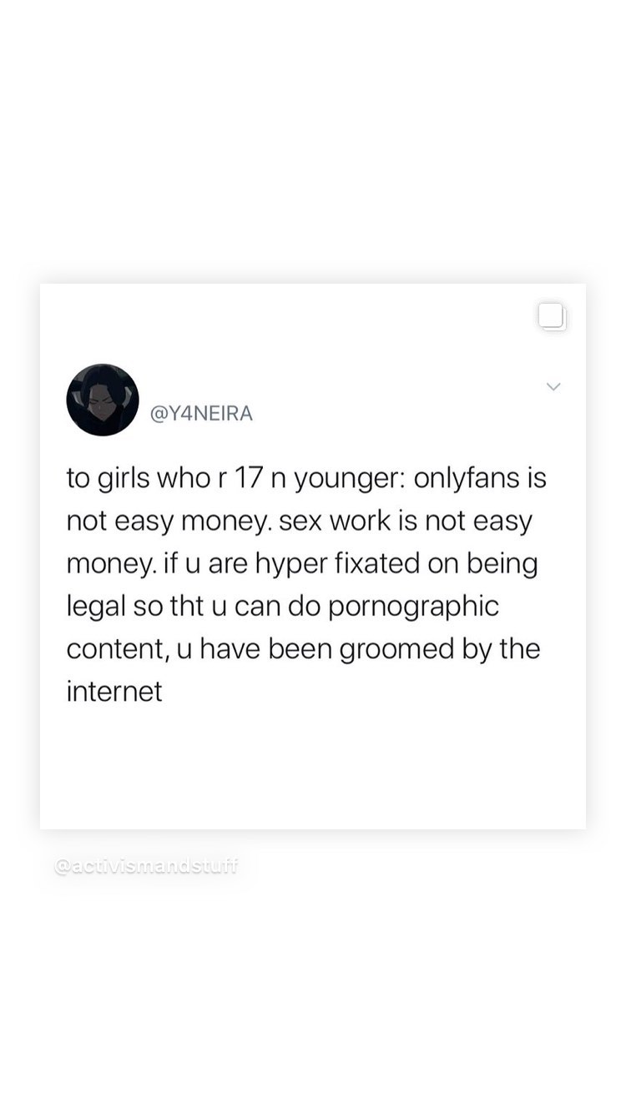Expand the tweet options chevron
The width and height of the screenshot is (626, 1113).
[553, 386]
